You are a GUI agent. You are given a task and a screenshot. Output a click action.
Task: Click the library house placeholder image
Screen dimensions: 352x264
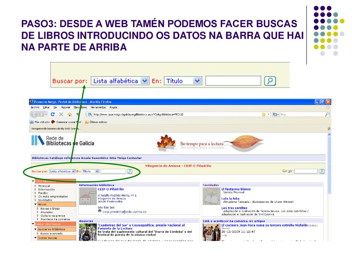coord(88,196)
